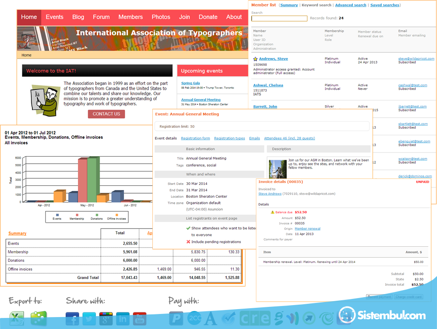
Task: Go to the Blog page
Action: pos(78,17)
